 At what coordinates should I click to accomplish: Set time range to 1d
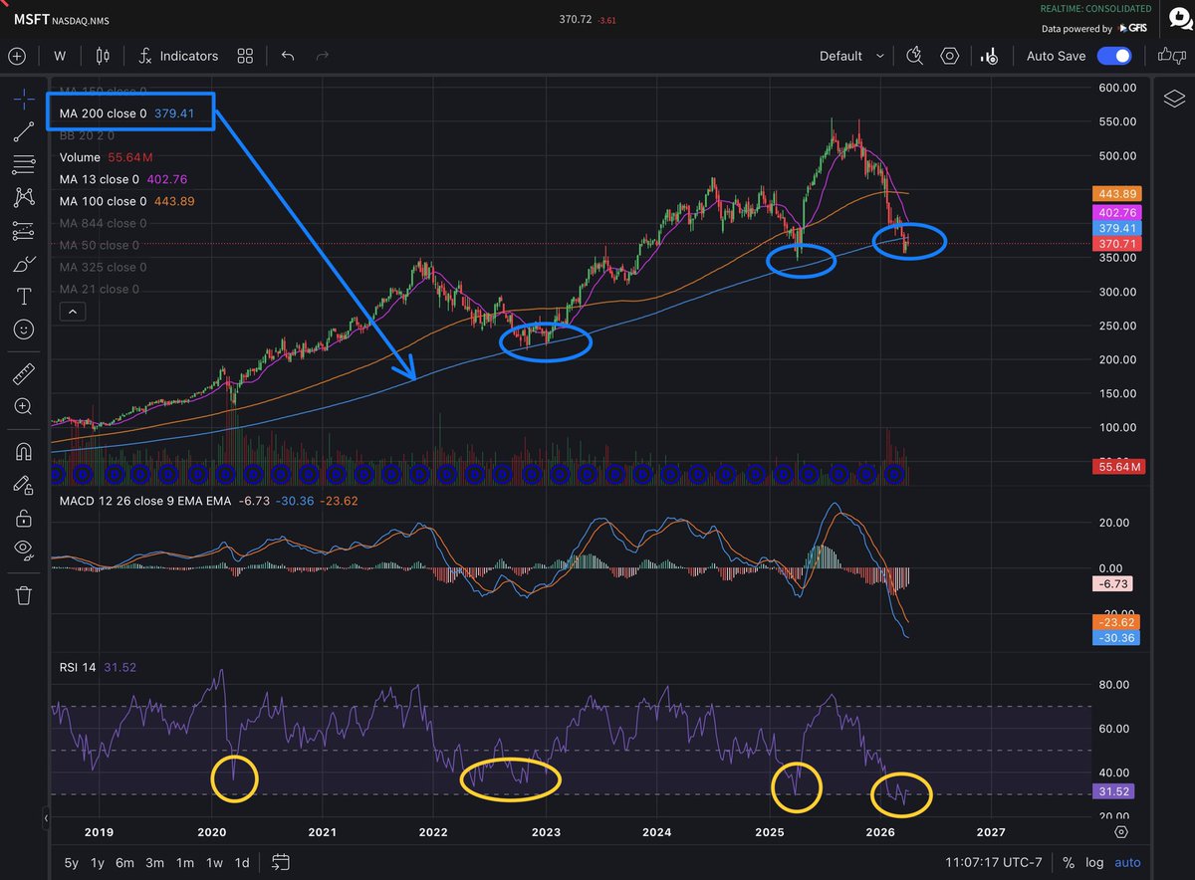tap(242, 862)
